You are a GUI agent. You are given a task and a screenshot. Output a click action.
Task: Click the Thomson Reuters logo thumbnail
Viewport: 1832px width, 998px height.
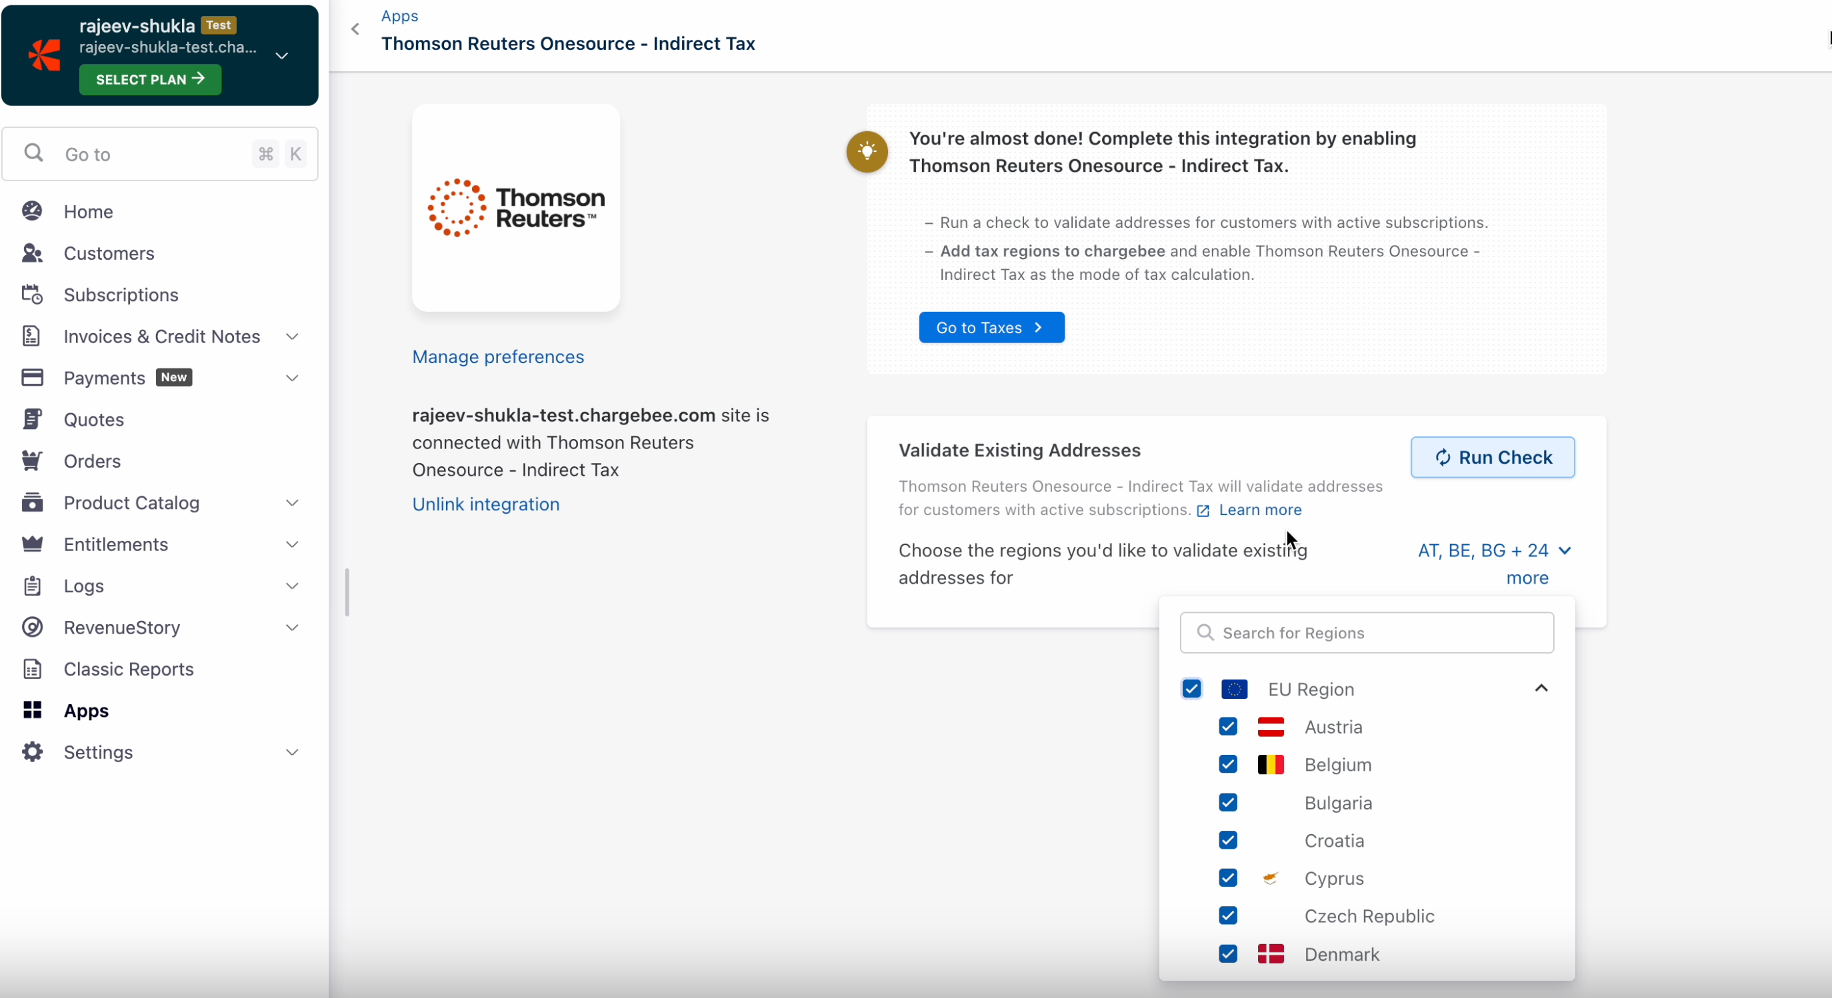point(515,208)
